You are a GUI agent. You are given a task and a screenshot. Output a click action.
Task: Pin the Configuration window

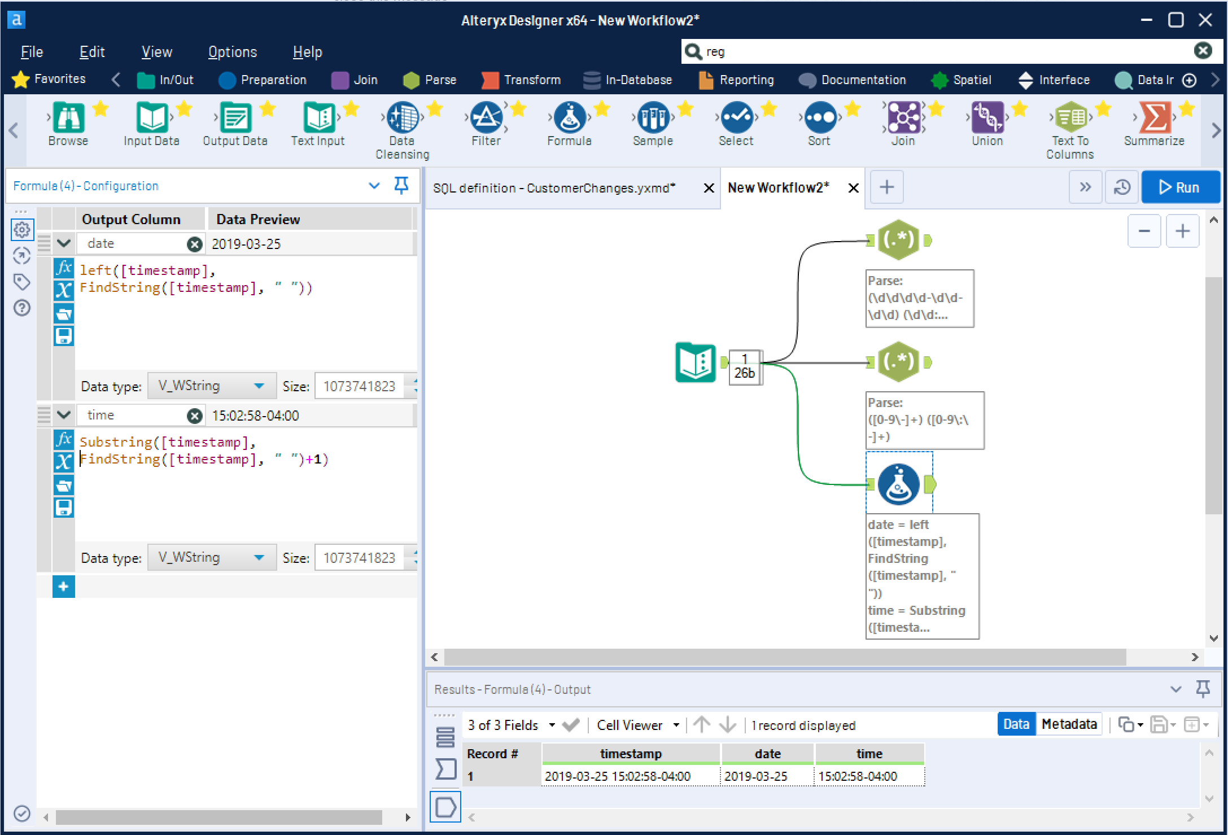401,185
